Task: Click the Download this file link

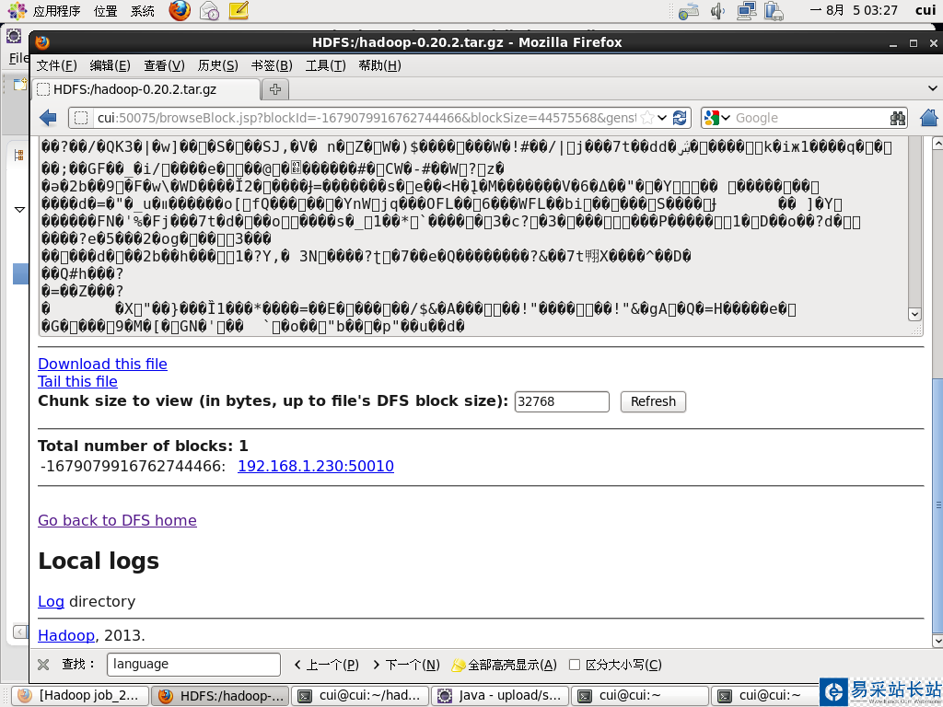Action: click(x=103, y=364)
